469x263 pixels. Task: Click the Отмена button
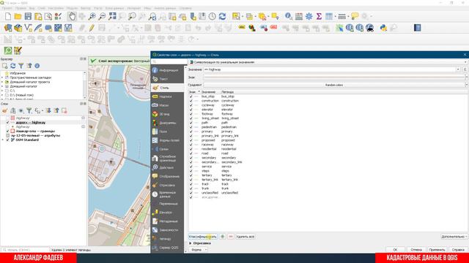click(416, 250)
